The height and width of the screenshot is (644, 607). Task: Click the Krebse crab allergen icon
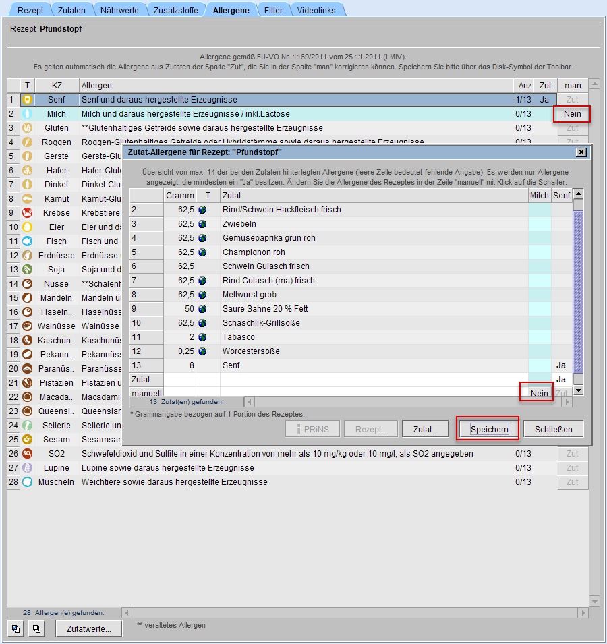(x=28, y=213)
